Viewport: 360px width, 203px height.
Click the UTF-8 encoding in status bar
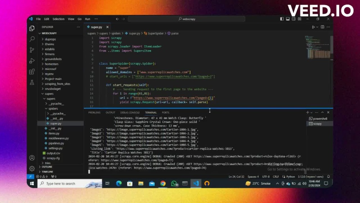(x=266, y=177)
